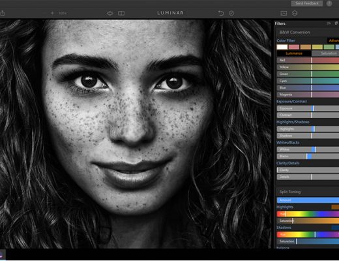Image resolution: width=339 pixels, height=261 pixels.
Task: Click the Yellow luminance slider
Action: pyautogui.click(x=308, y=67)
